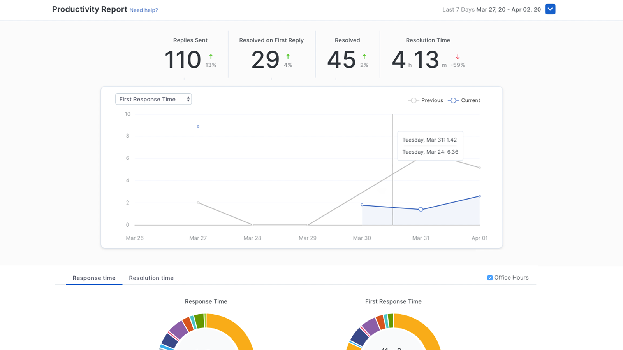Click the green arrow next to Replies Sent
Screen dimensions: 623x350
coord(211,56)
